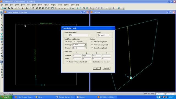Click the Perspective Toggle glasses icon
The width and height of the screenshot is (176, 99).
pyautogui.click(x=73, y=8)
